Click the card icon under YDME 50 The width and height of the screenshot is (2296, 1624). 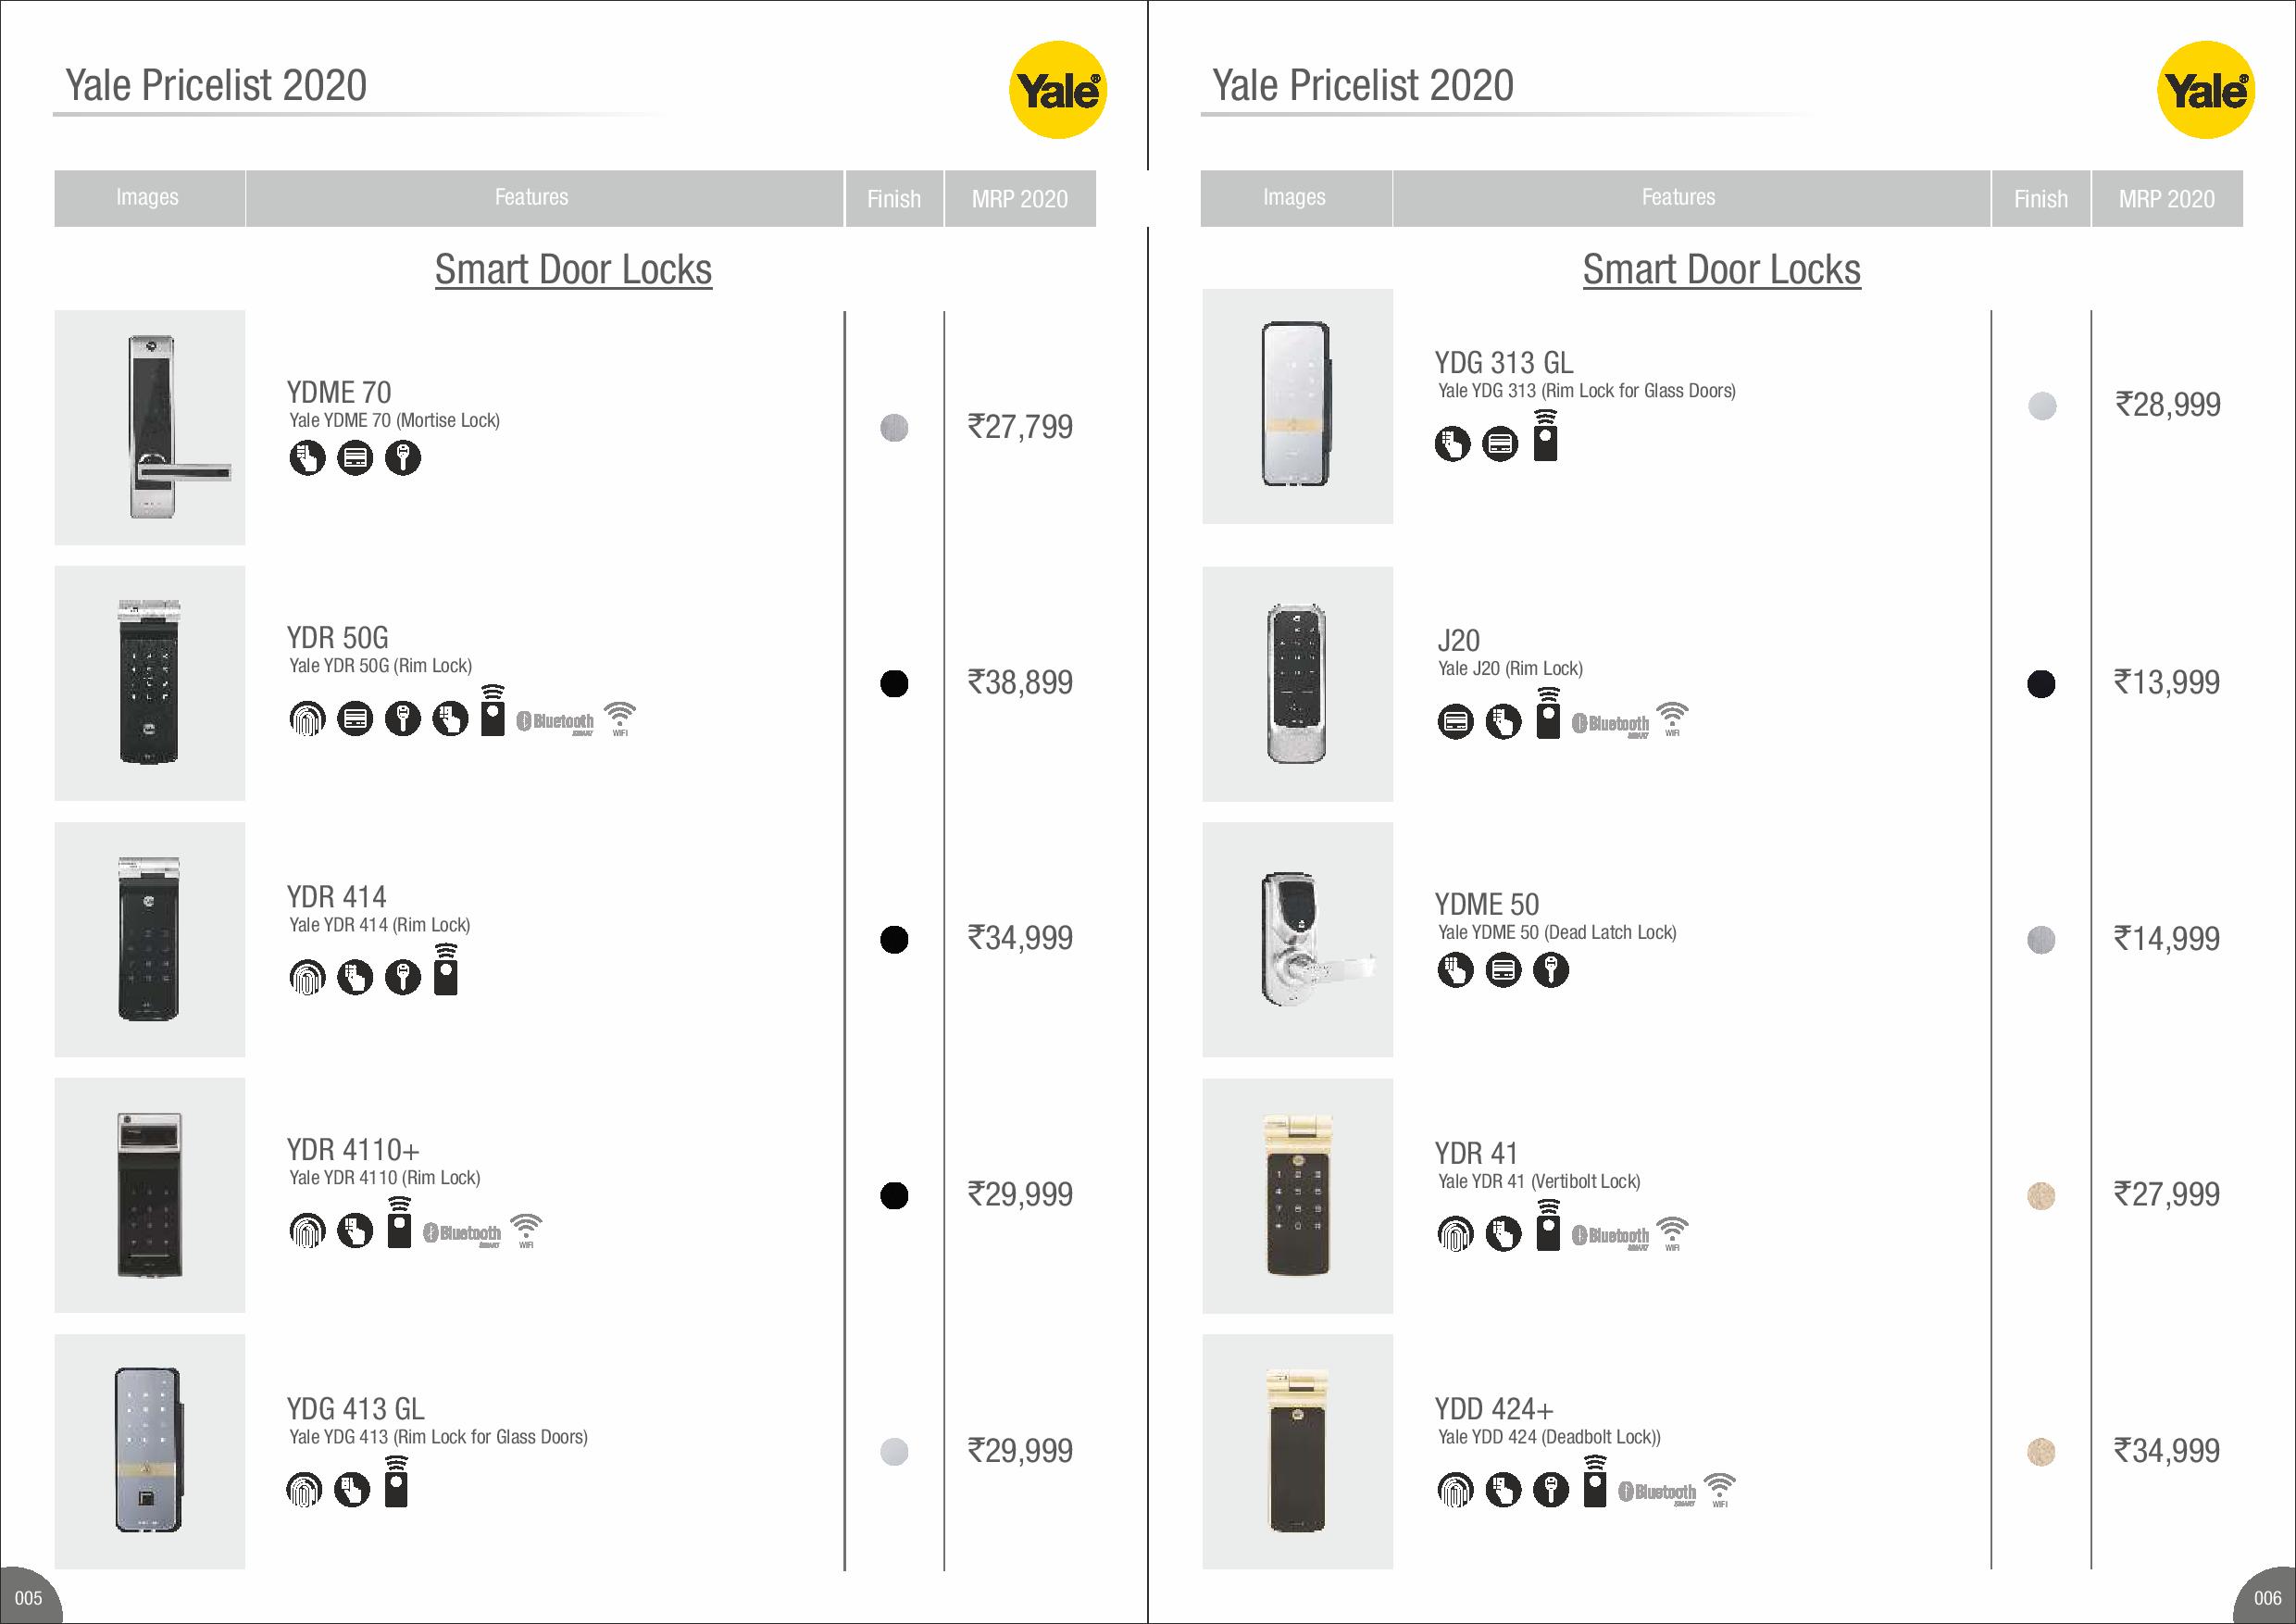coord(1503,970)
